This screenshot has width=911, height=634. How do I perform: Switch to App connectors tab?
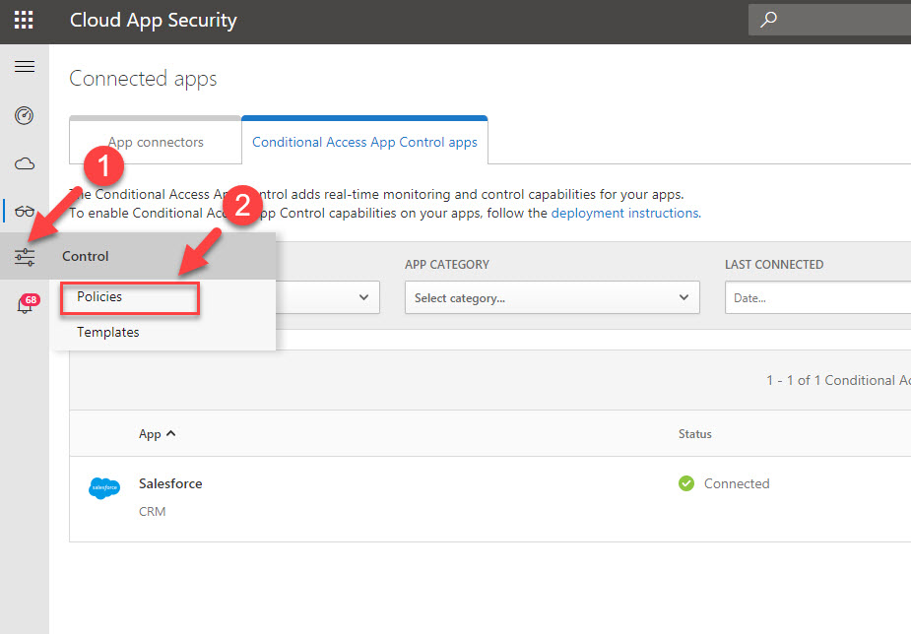[x=156, y=140]
